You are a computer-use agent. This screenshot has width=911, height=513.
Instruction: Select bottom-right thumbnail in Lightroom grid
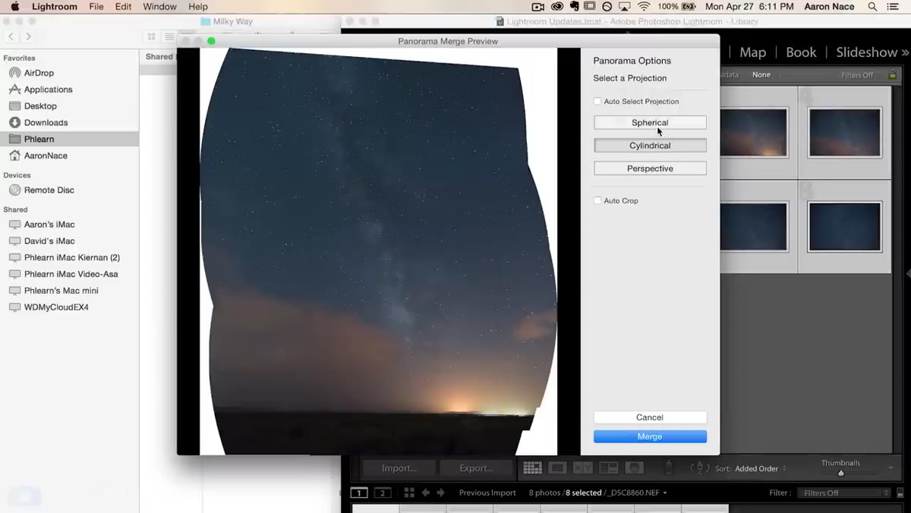844,227
